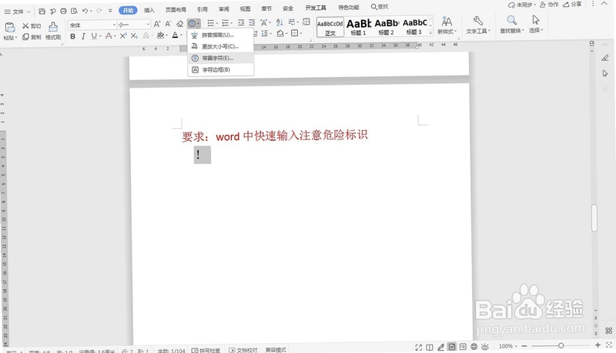This screenshot has width=616, height=353.
Task: Apply the Heading 1 (标题 1) style
Action: pos(358,27)
